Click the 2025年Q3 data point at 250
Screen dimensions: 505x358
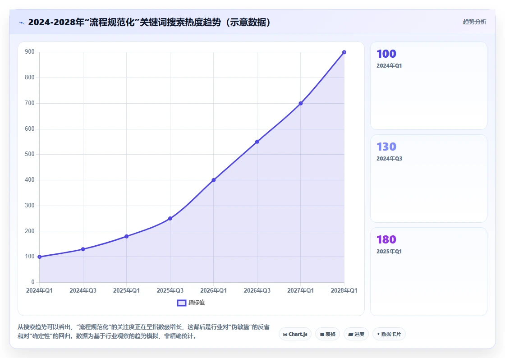(x=170, y=219)
